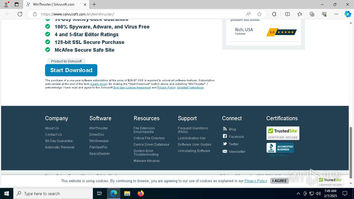Image resolution: width=354 pixels, height=199 pixels.
Task: Open File Extension Encyclopedia link
Action: (144, 130)
